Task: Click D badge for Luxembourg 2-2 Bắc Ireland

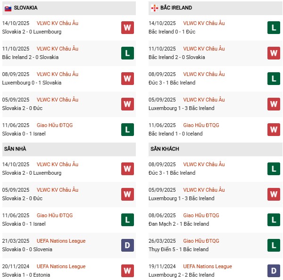Action: [274, 271]
